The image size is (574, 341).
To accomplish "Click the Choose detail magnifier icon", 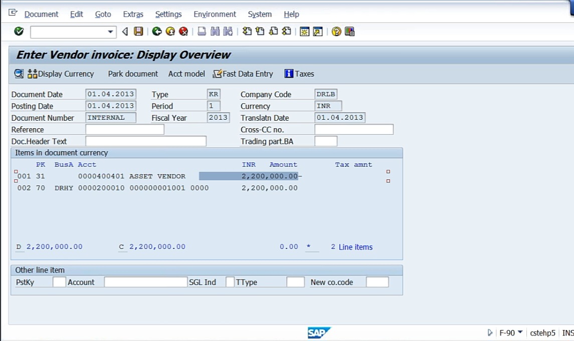I will click(19, 74).
